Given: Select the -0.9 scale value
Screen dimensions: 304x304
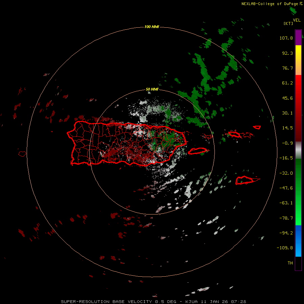Looking at the screenshot, I should click(x=287, y=143).
